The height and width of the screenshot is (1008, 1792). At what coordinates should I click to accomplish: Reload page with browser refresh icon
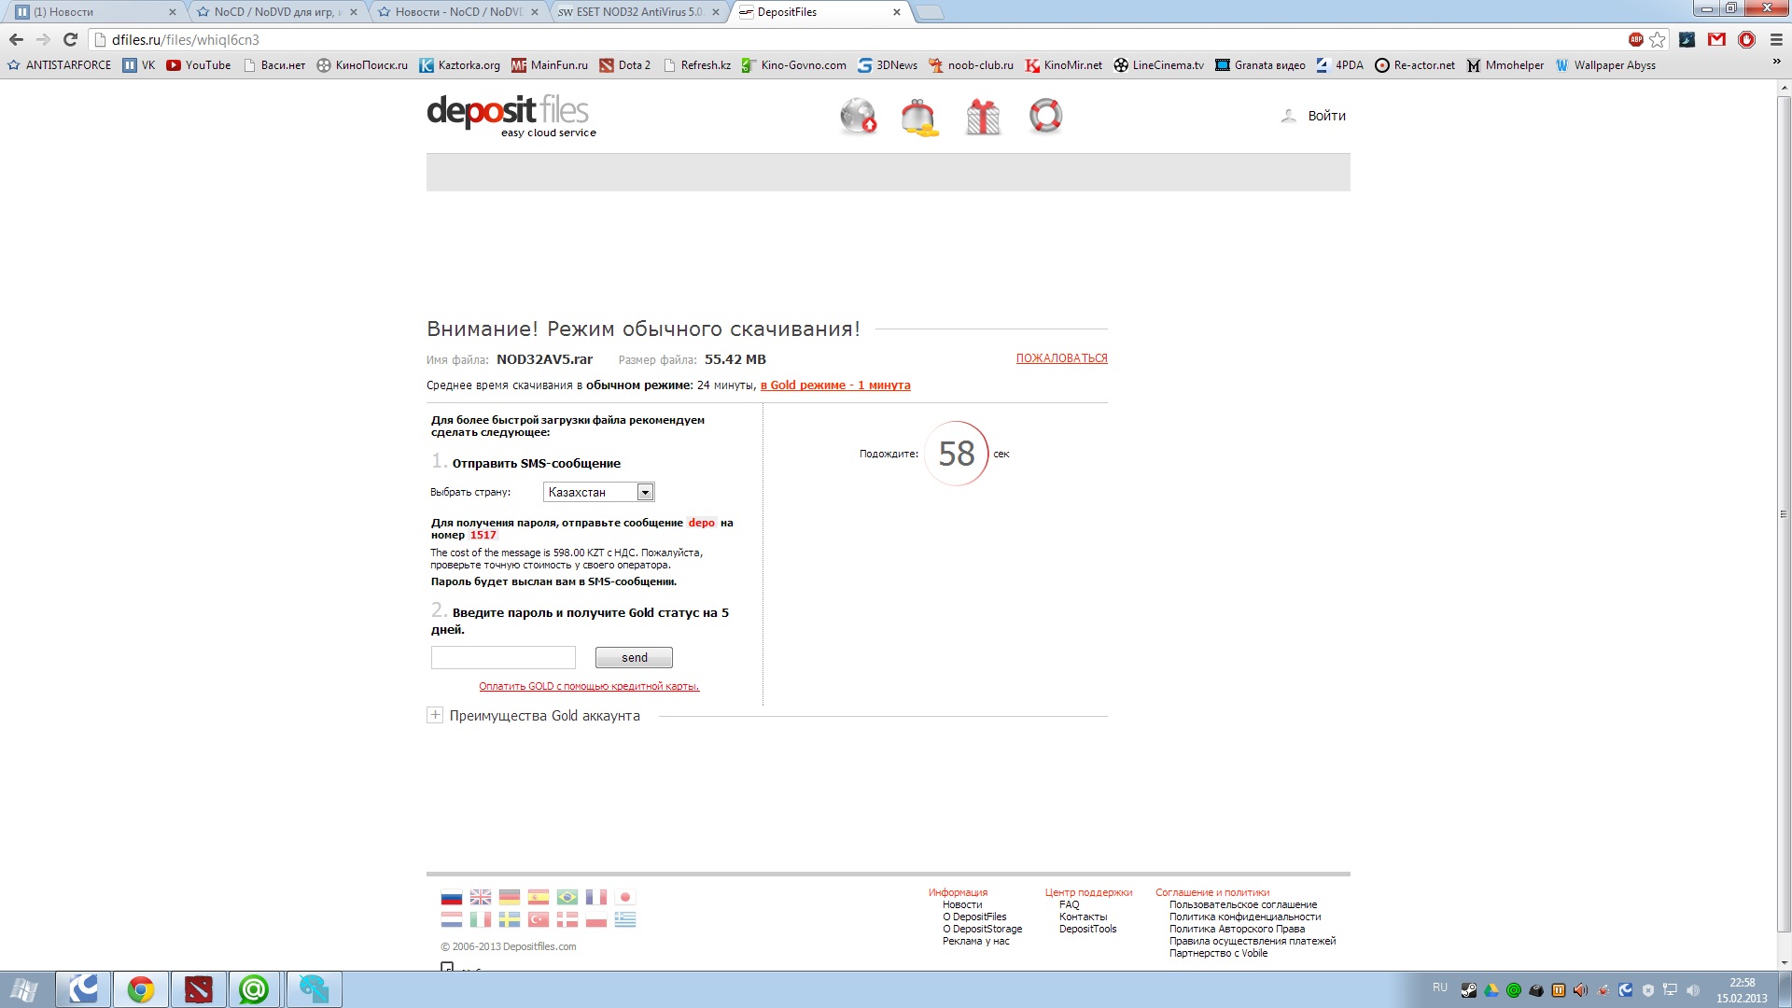70,39
